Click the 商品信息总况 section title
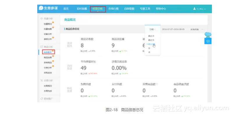Viewport: 232px width, 115px height. (x=72, y=29)
